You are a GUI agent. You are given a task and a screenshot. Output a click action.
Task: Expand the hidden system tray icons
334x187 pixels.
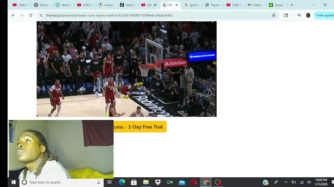[x=286, y=182]
